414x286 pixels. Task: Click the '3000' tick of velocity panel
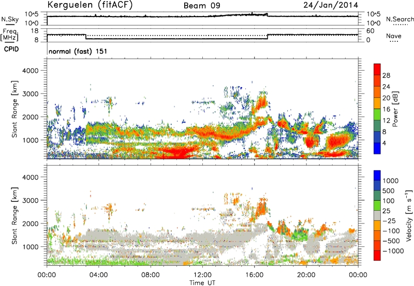point(30,200)
